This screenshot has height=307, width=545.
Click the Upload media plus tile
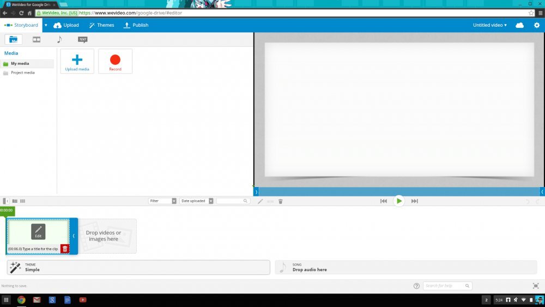tap(77, 61)
